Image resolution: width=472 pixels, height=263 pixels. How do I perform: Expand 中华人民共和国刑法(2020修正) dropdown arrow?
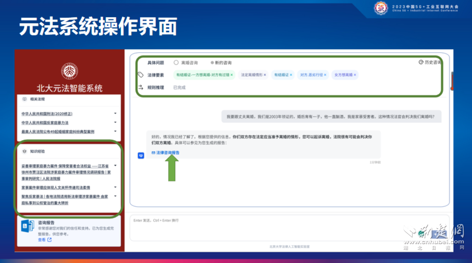pos(115,114)
